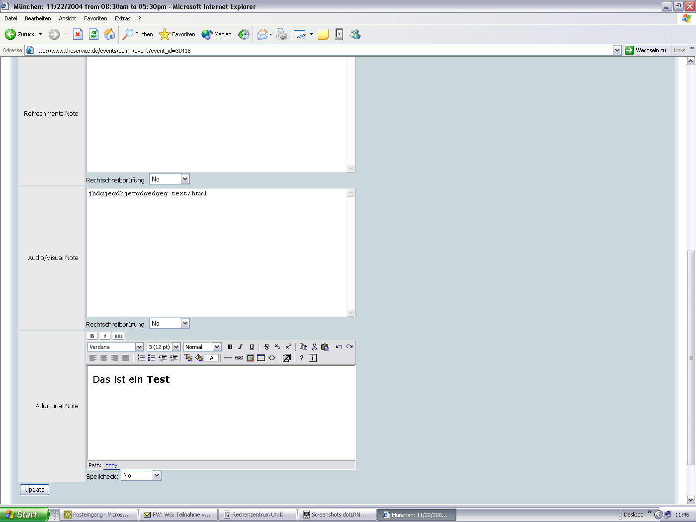Toggle superscript formatting
The image size is (696, 522).
(x=288, y=347)
